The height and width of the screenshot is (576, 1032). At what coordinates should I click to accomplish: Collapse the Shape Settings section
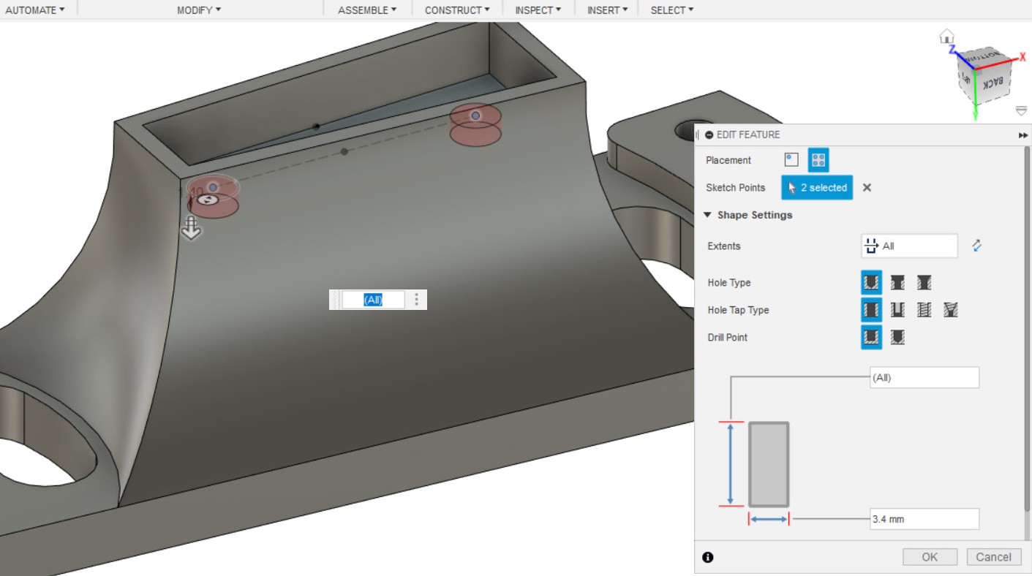coord(707,215)
